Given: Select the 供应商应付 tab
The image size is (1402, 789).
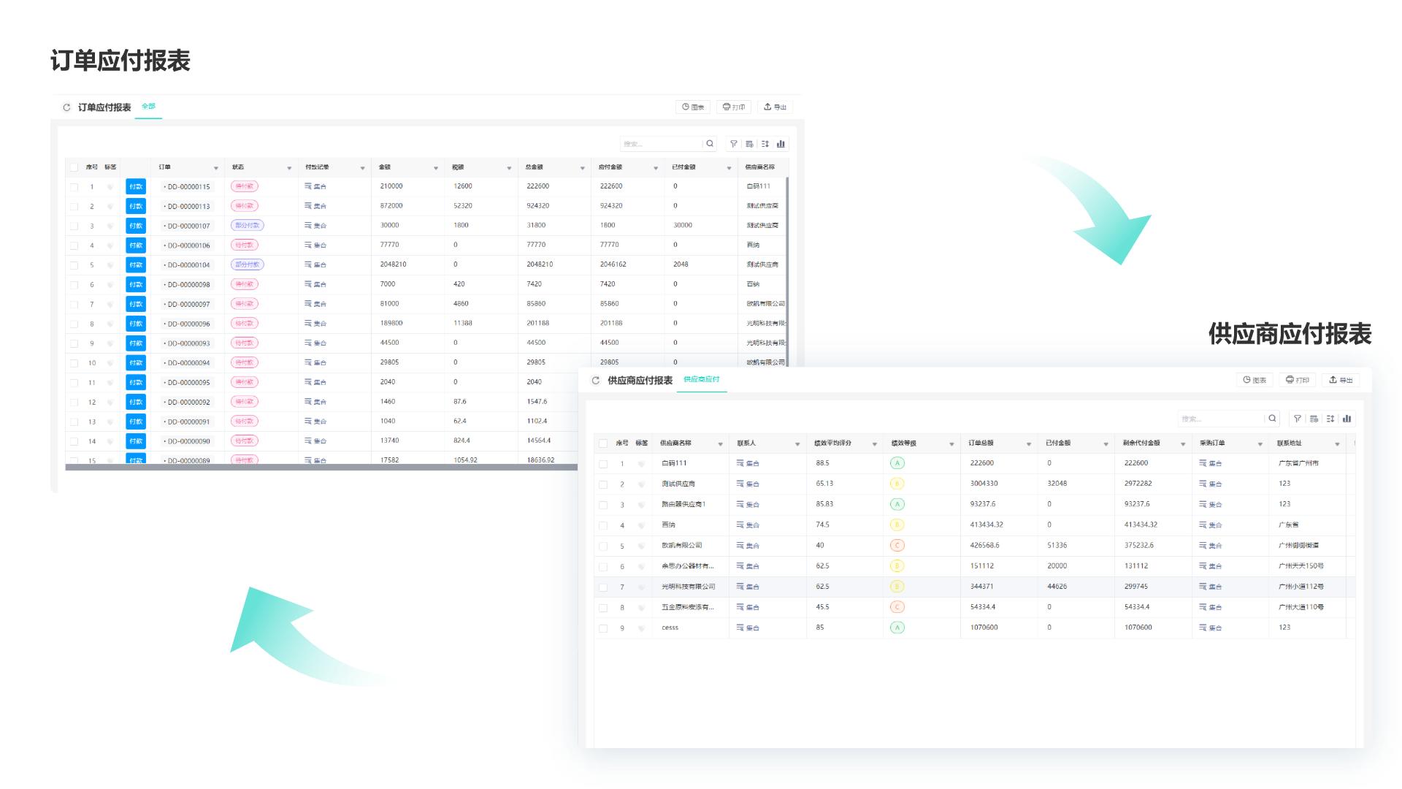Looking at the screenshot, I should pos(701,380).
